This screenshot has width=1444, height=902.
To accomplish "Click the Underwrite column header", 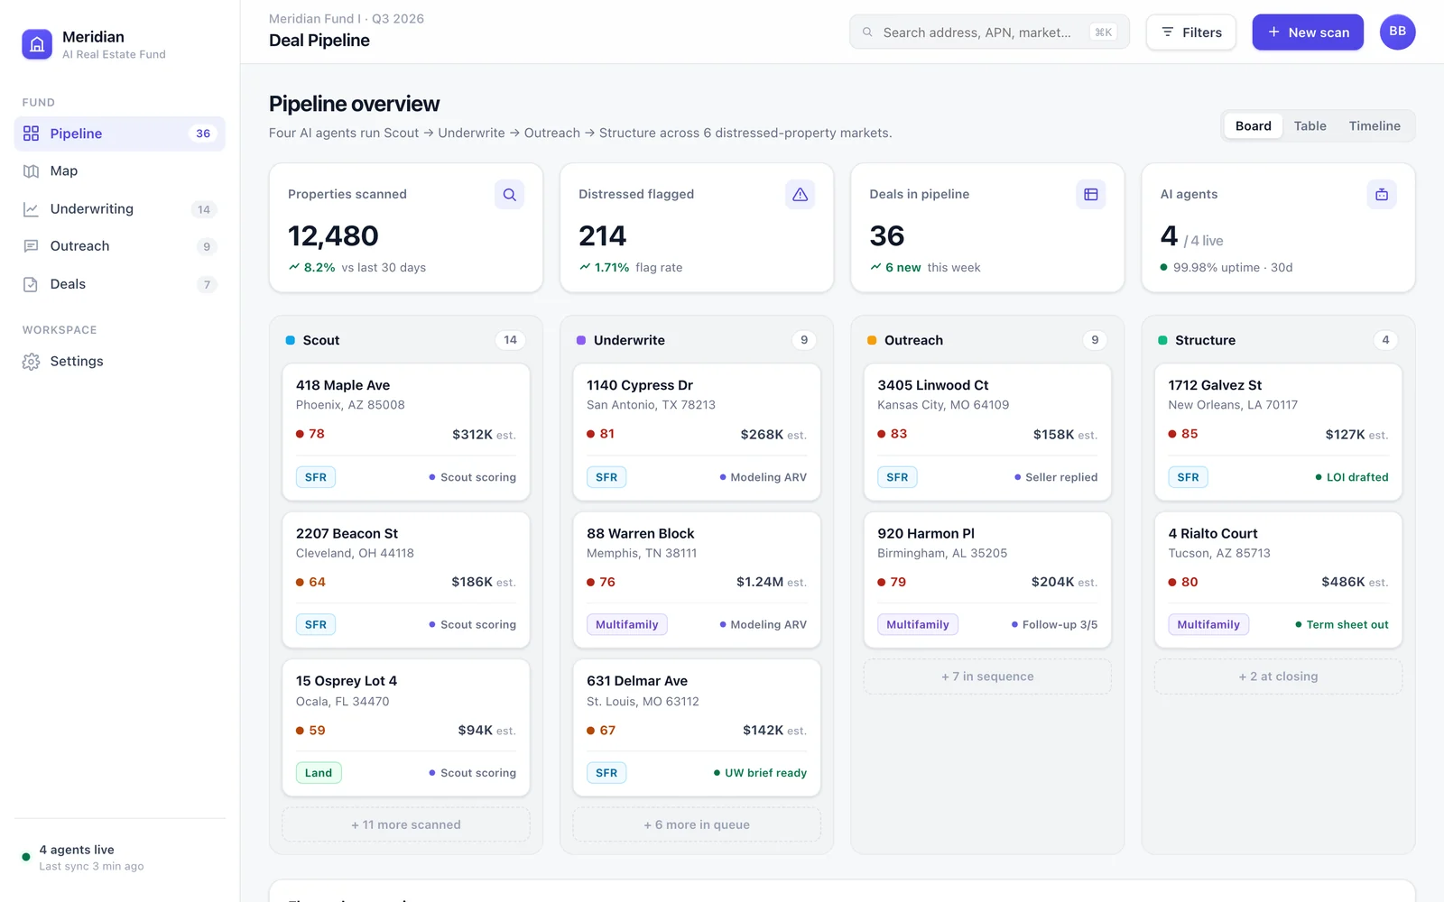I will click(x=629, y=340).
